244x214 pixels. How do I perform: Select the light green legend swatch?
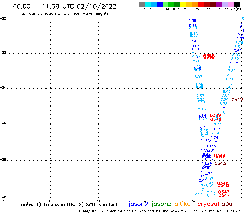coord(166,4)
